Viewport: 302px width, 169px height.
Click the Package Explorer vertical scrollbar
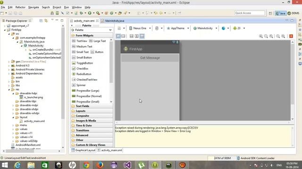click(63, 73)
